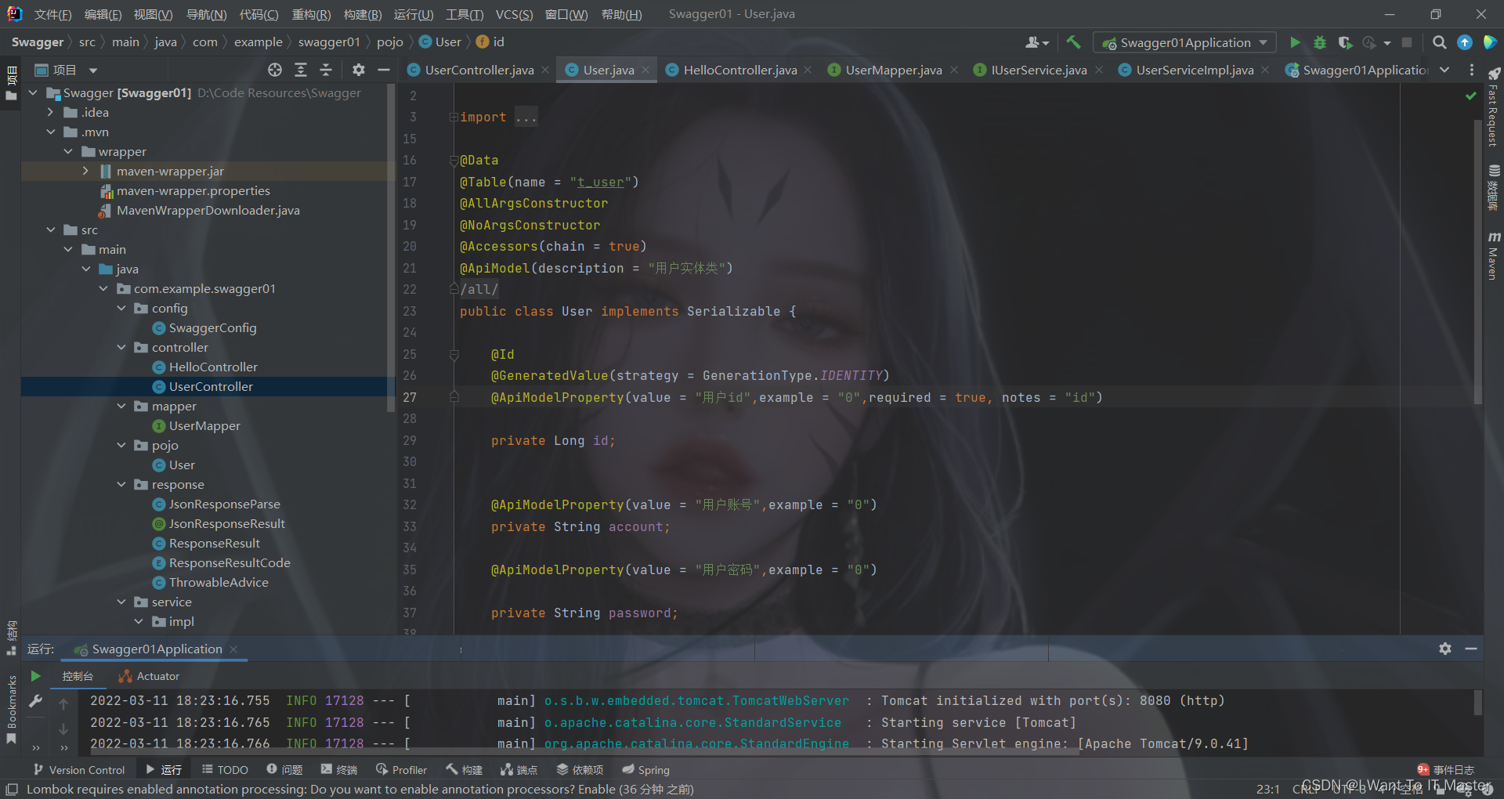Run with coverage using the shield icon
This screenshot has height=799, width=1504.
1345,42
